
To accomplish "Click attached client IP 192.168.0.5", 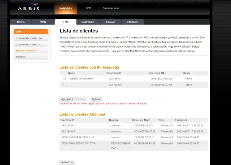I will (68, 131).
